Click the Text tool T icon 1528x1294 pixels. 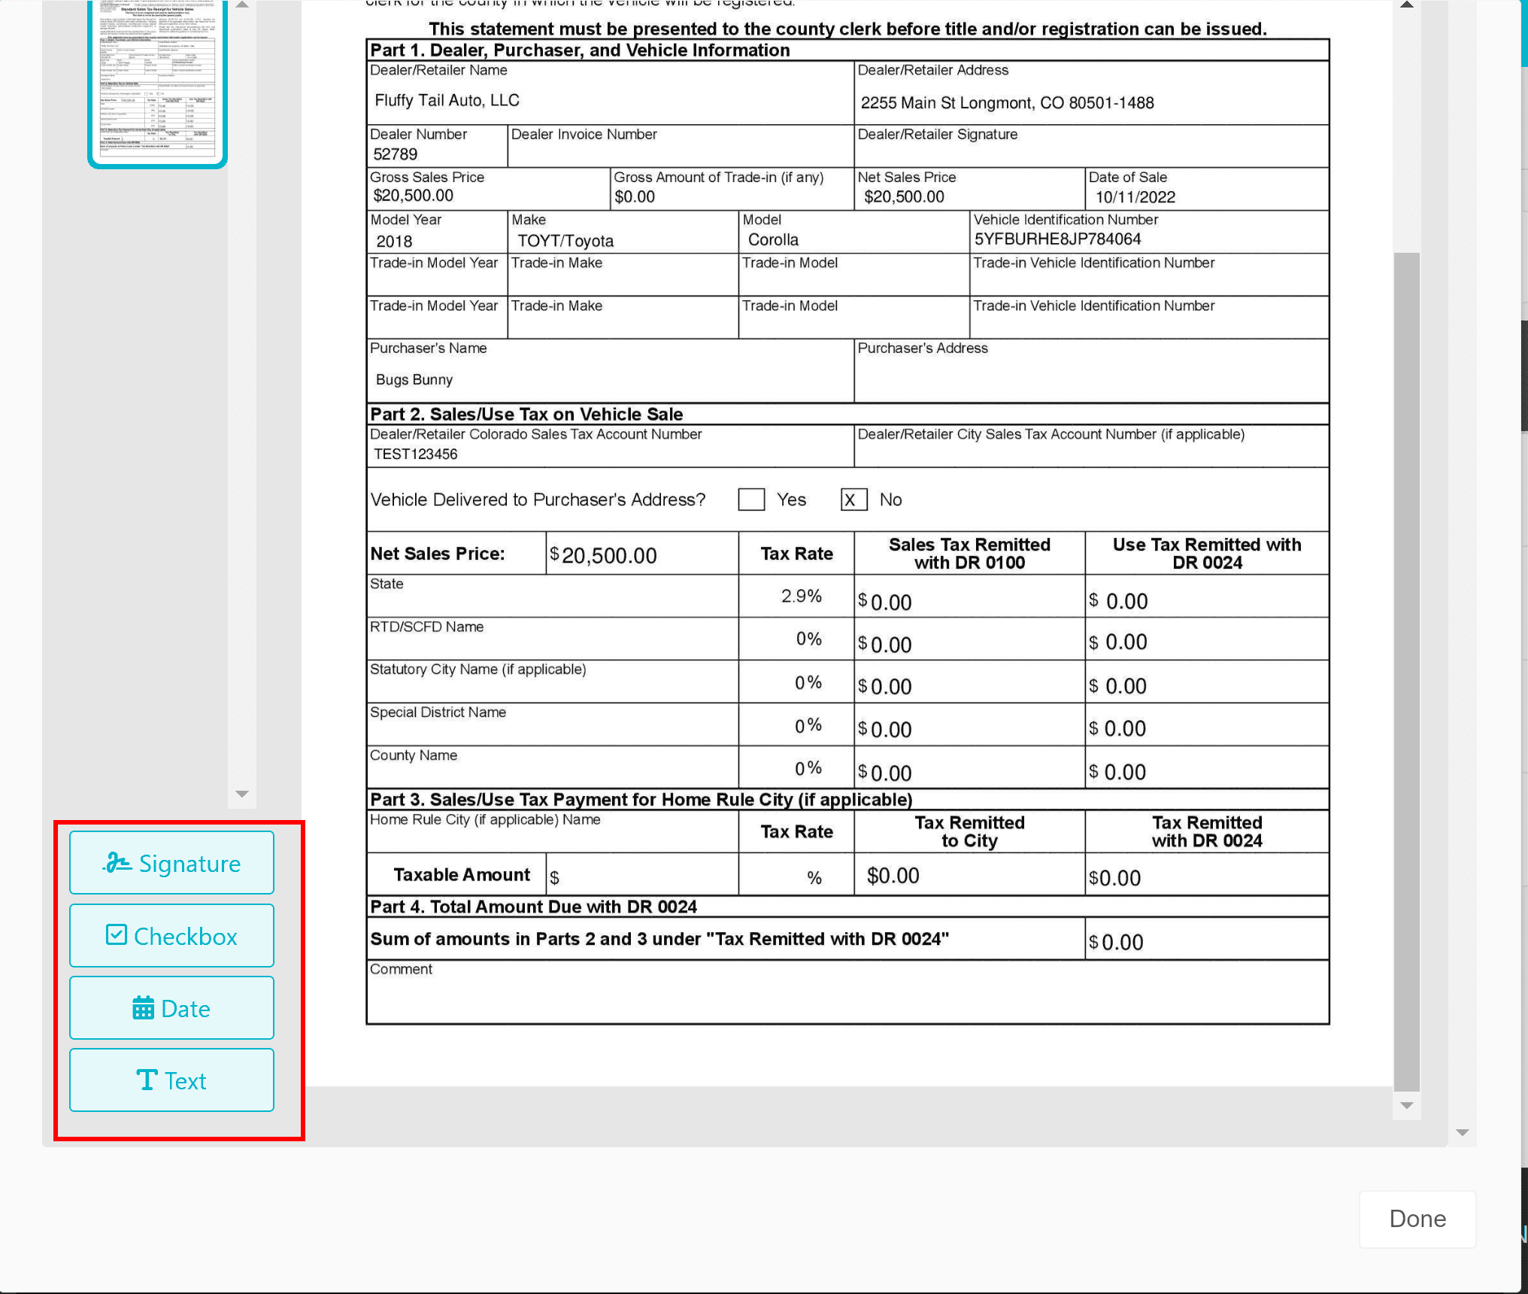(x=147, y=1080)
